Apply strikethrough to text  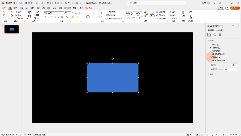click(x=55, y=17)
